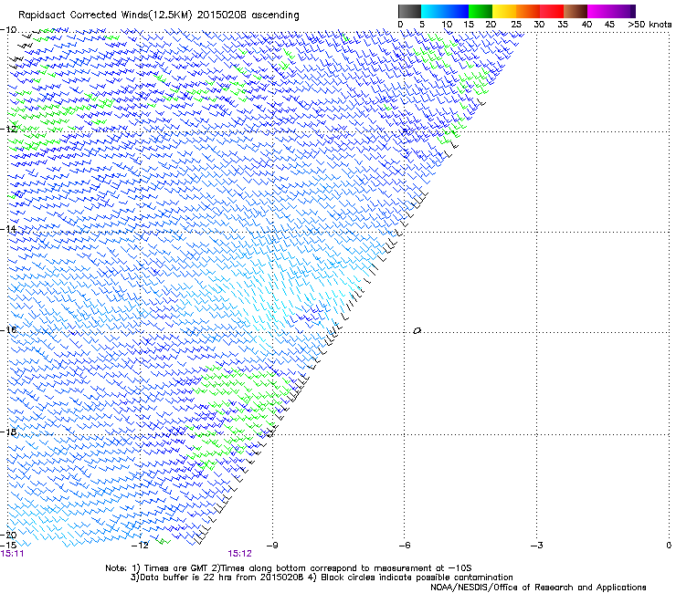Click the '-9' longitude axis label
Image resolution: width=676 pixels, height=593 pixels.
(272, 546)
